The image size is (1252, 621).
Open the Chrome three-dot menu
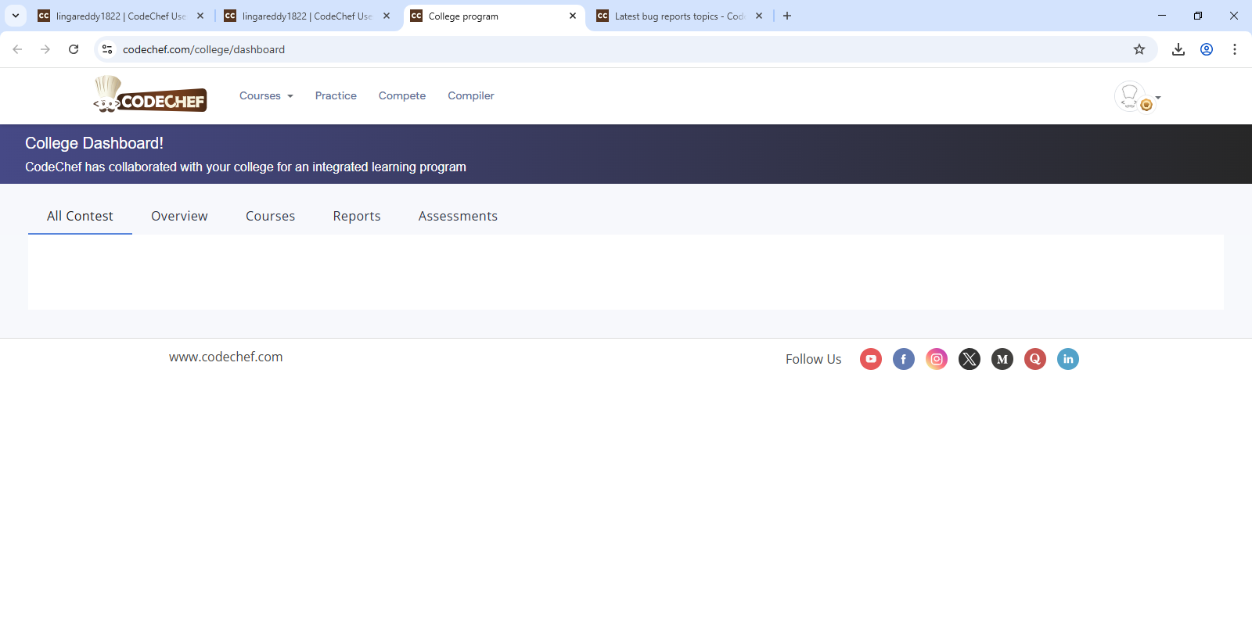(1235, 49)
